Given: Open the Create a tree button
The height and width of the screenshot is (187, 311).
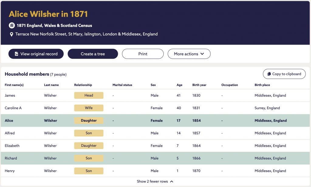Looking at the screenshot, I should click(x=93, y=54).
